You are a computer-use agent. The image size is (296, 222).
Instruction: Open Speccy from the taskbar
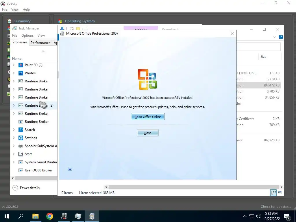click(64, 216)
